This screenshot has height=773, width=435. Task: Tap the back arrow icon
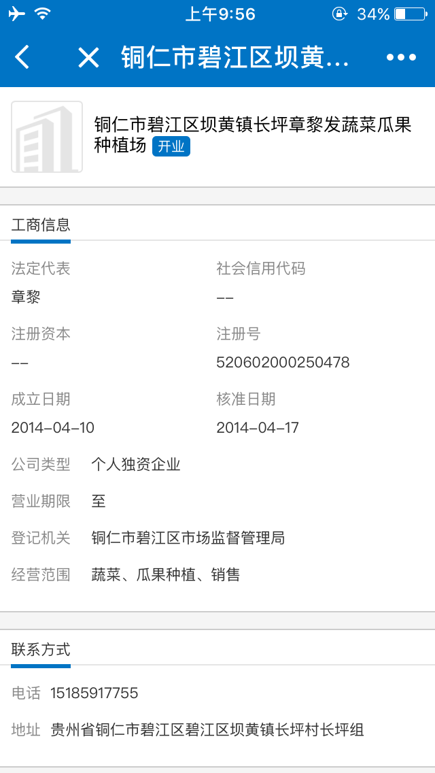point(22,58)
